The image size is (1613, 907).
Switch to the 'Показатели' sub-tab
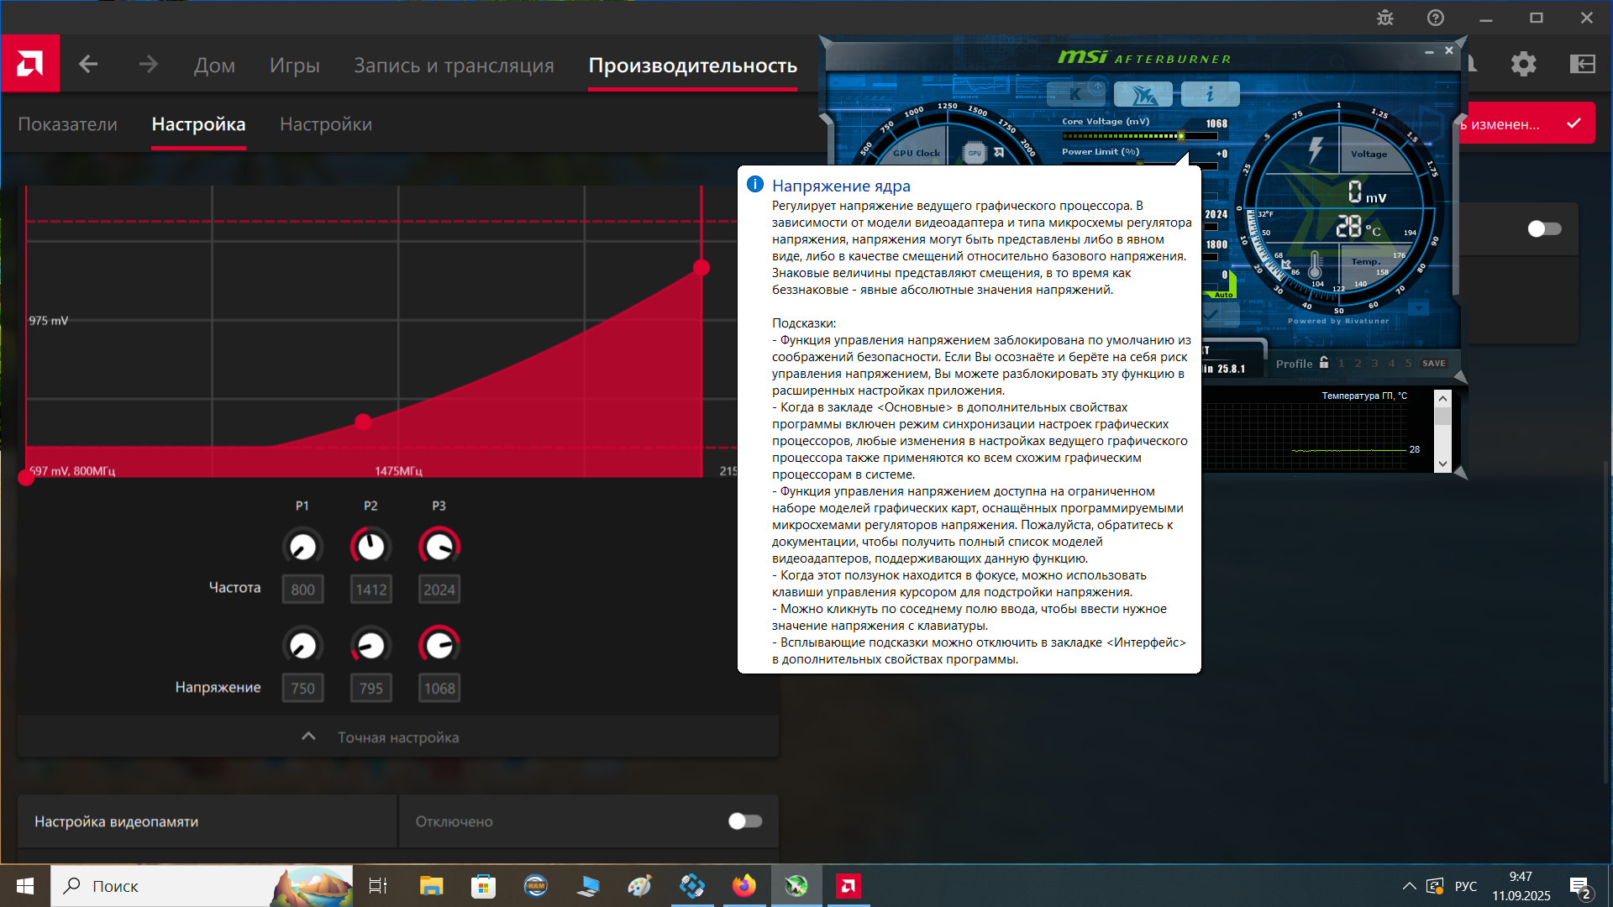68,124
